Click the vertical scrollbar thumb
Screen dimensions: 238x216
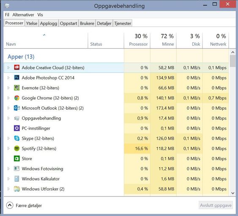(233, 61)
